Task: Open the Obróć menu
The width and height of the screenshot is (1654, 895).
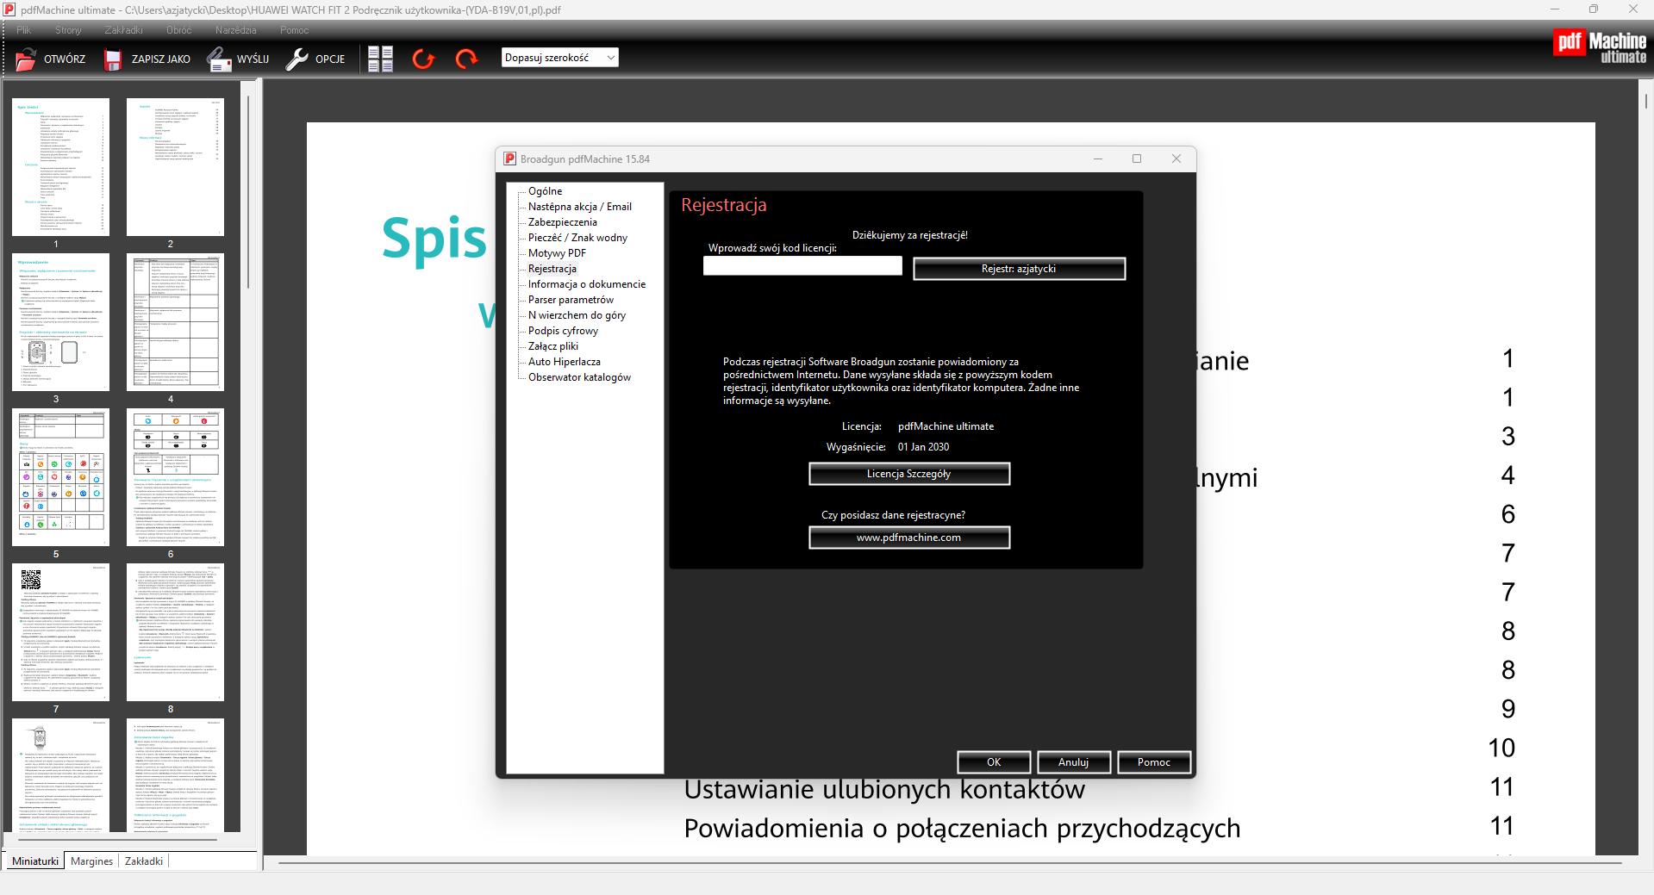Action: pyautogui.click(x=178, y=30)
